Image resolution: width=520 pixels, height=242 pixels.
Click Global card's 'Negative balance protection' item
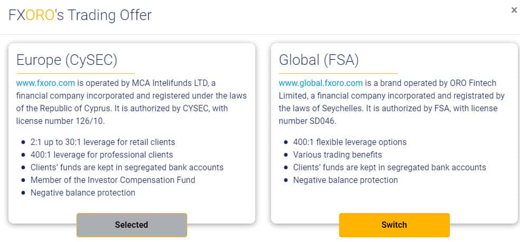(x=345, y=180)
